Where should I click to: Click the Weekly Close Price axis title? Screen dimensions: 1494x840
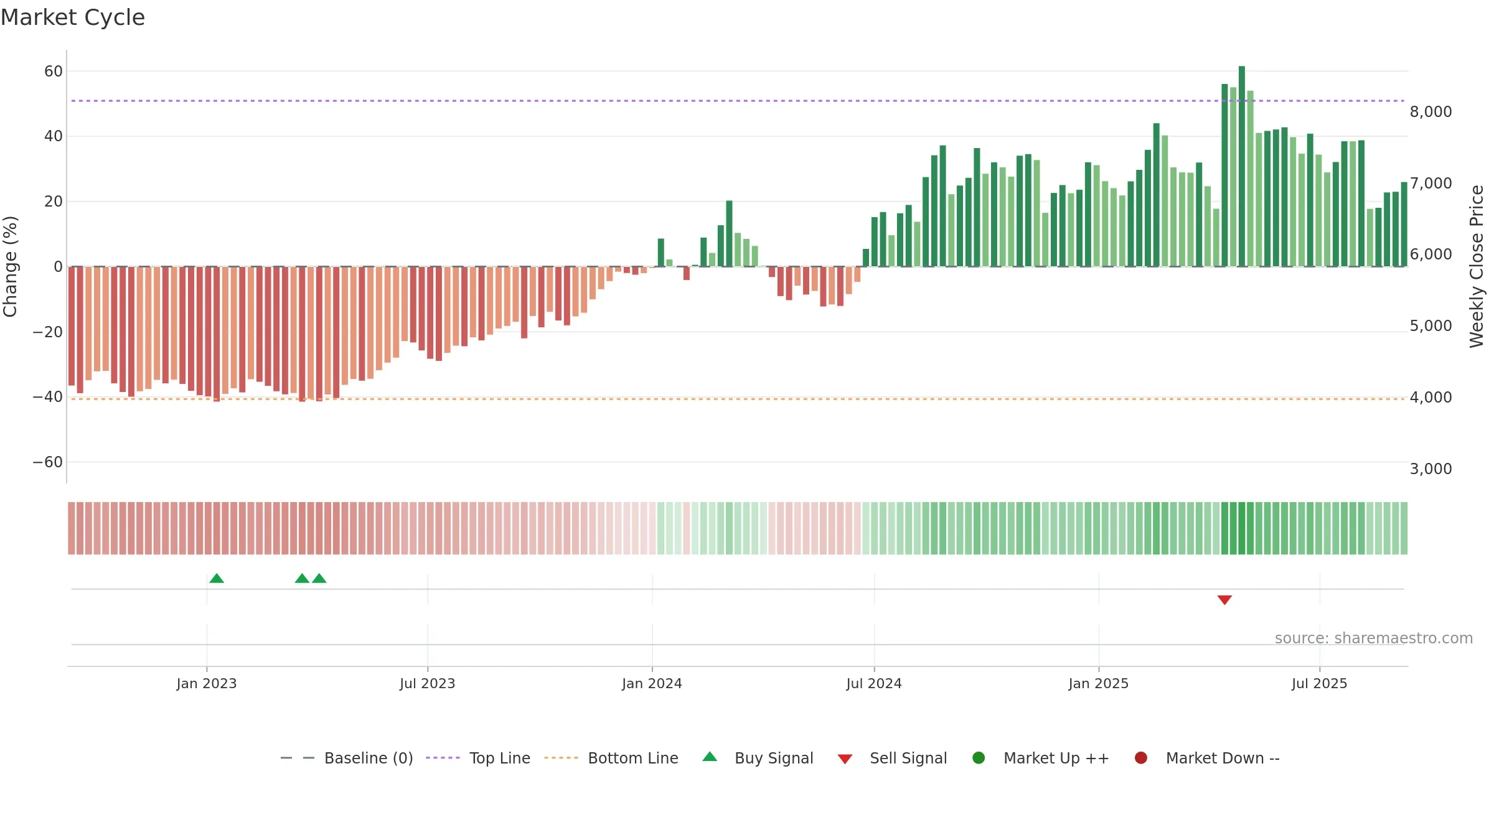1477,266
